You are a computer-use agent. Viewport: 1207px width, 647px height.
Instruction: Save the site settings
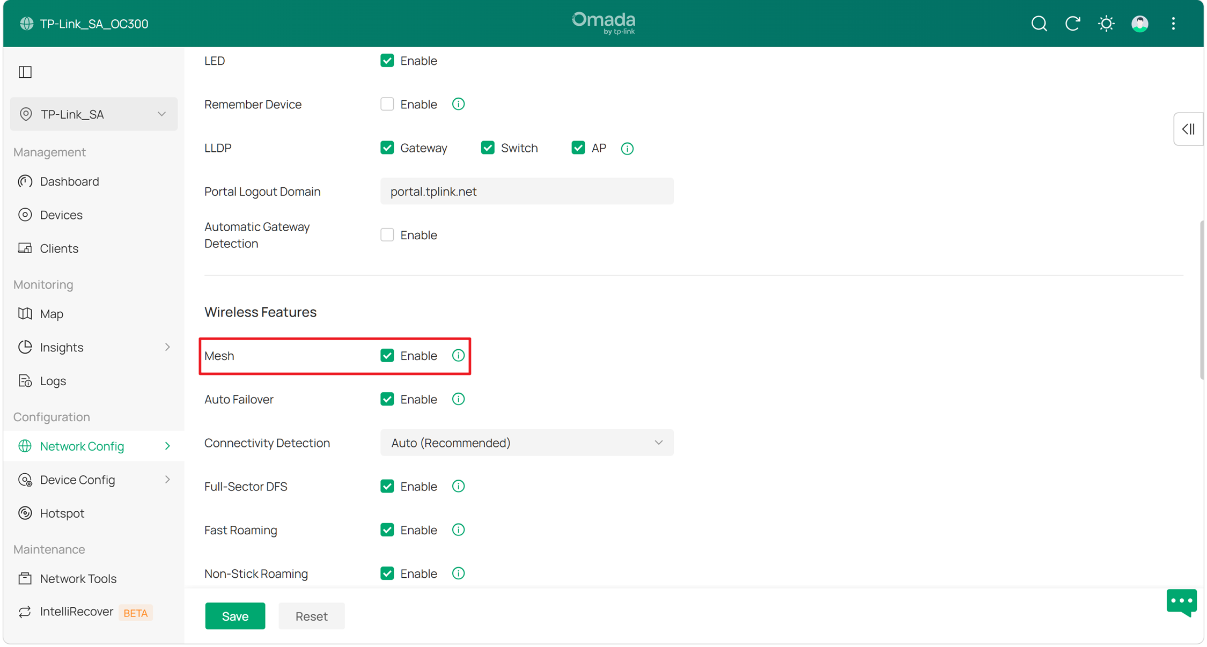click(x=235, y=616)
